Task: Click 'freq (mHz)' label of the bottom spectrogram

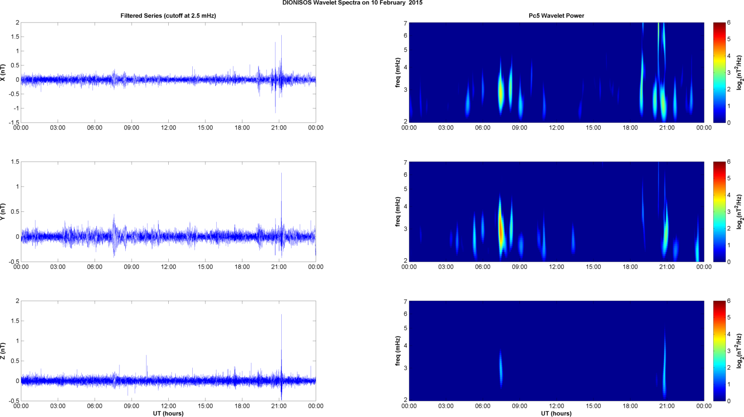Action: 398,351
